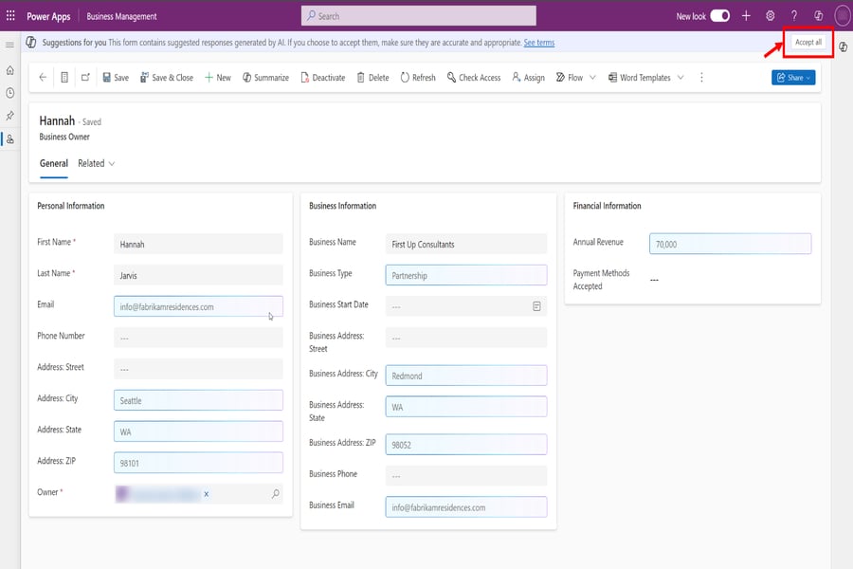Expand the hamburger navigation menu

[x=9, y=45]
